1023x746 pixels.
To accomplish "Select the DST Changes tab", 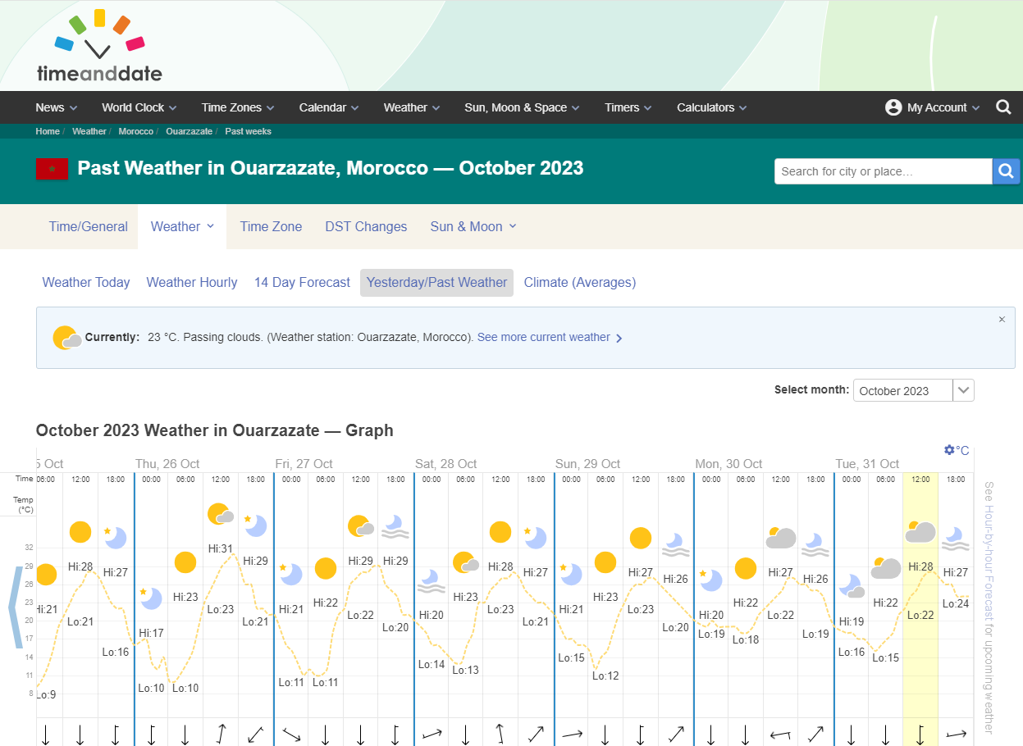I will [366, 226].
